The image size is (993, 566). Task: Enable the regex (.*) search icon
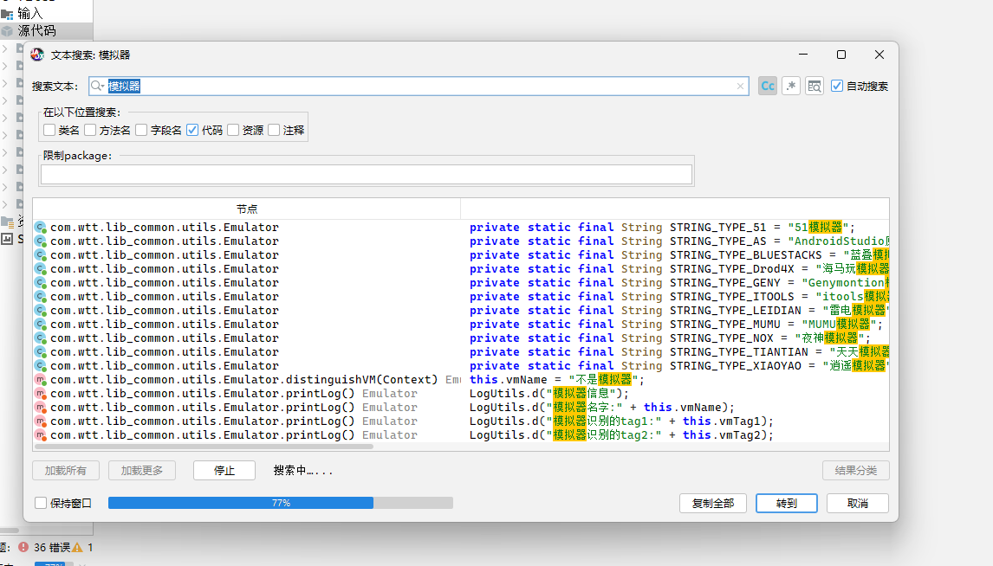790,86
